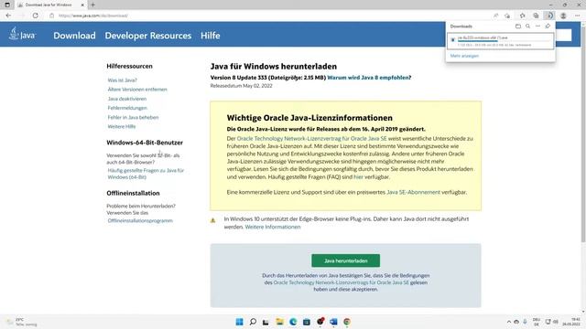
Task: Open the Windows Start menu
Action: point(240,322)
